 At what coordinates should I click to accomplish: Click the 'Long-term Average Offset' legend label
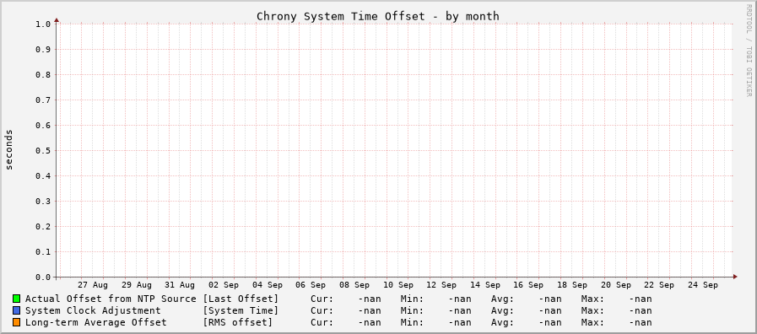coord(95,322)
